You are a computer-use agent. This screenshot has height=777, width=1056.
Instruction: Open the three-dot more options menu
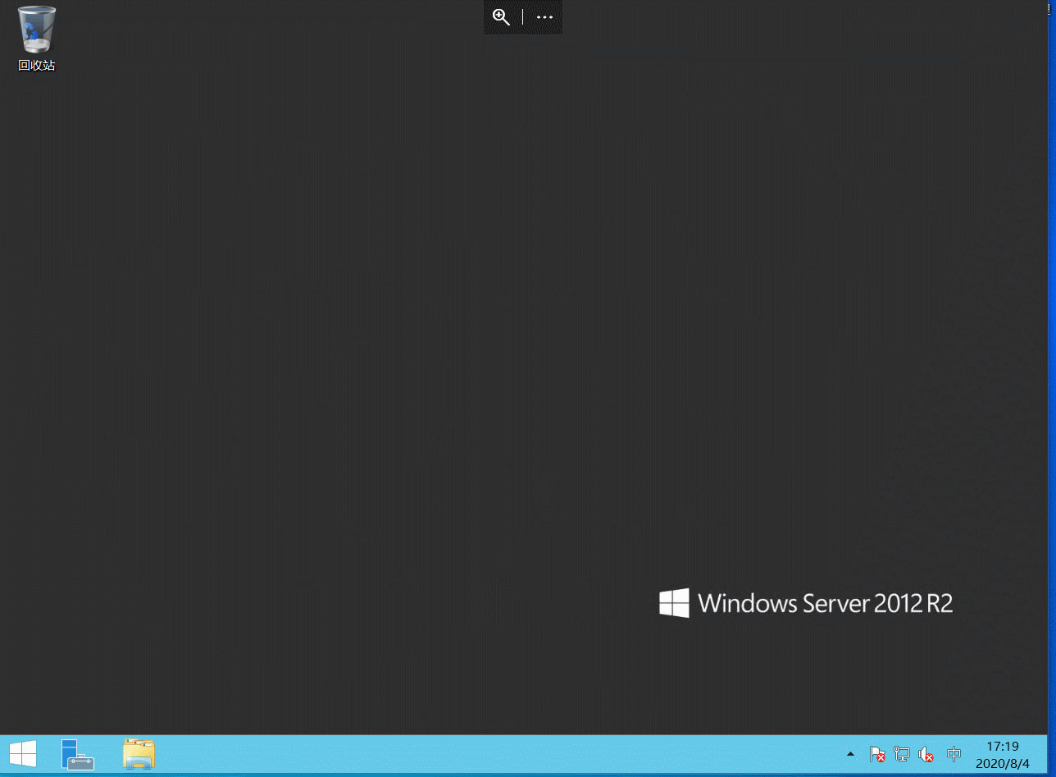pos(544,17)
